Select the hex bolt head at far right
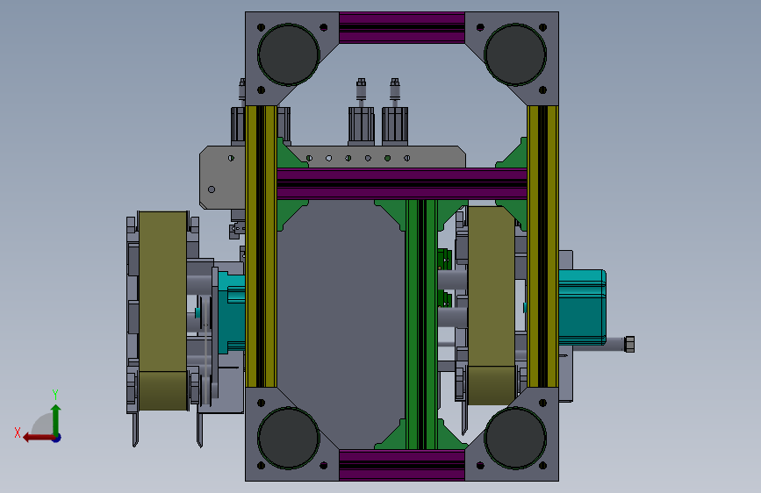 [x=629, y=344]
